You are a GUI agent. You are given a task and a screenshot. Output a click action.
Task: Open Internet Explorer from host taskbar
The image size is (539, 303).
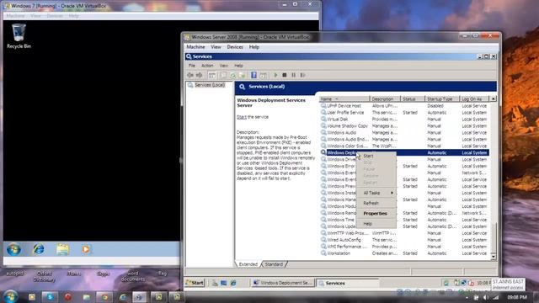click(123, 297)
